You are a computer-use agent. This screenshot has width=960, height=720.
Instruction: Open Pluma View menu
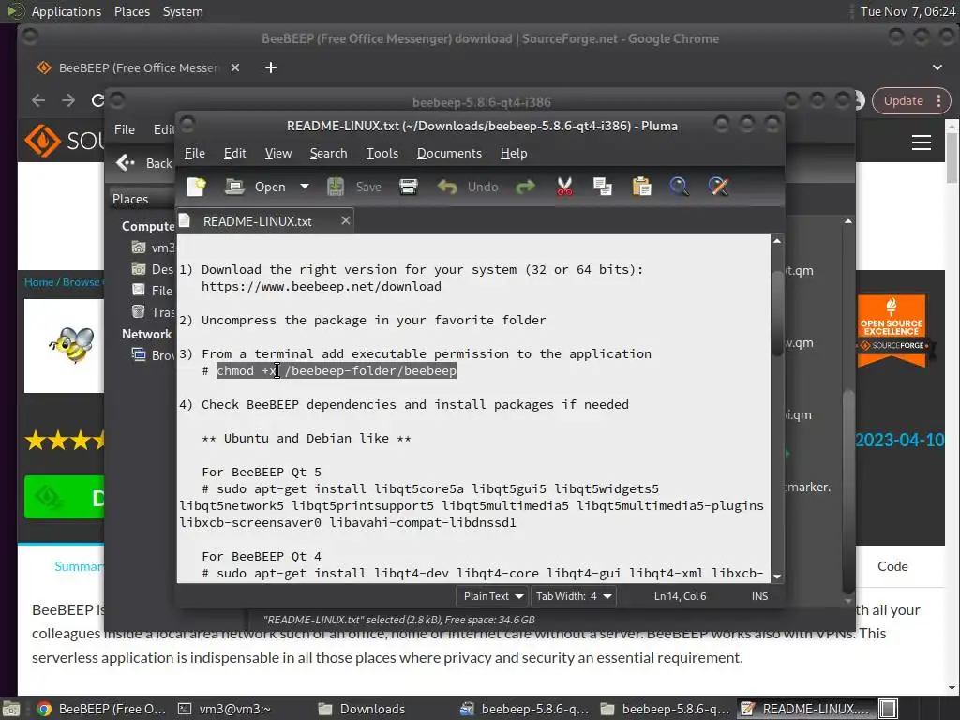click(x=277, y=153)
